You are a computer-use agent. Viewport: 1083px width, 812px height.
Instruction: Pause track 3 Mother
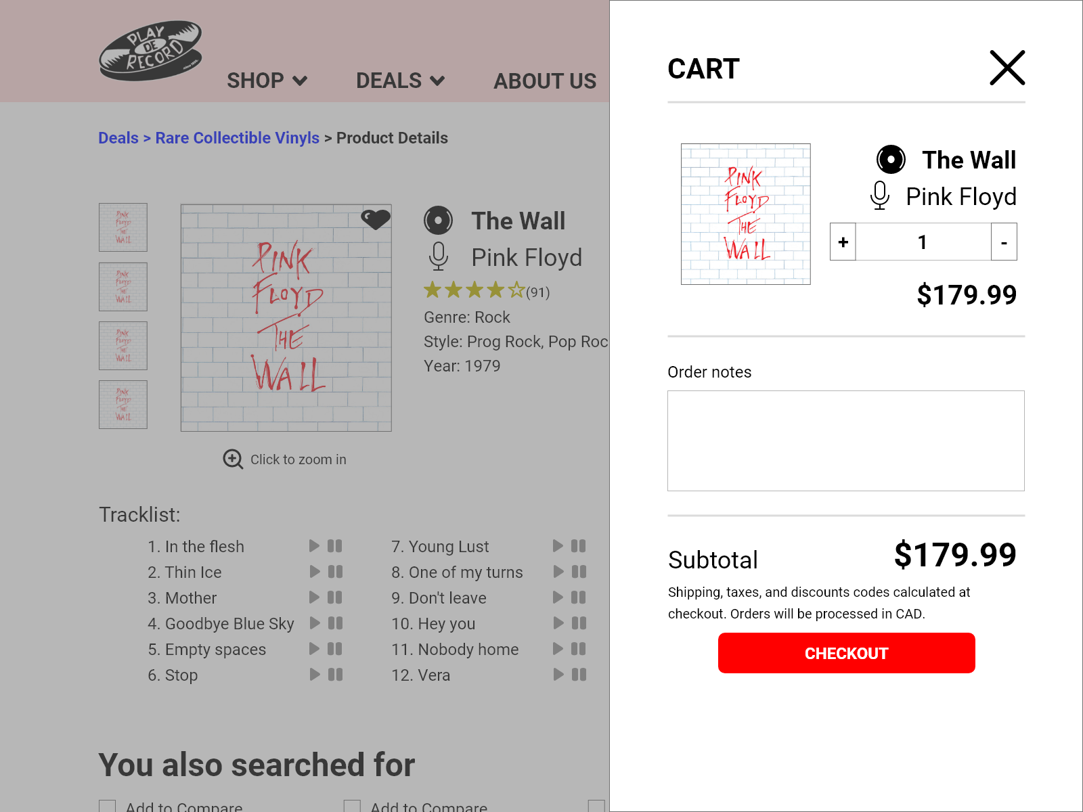(x=335, y=597)
